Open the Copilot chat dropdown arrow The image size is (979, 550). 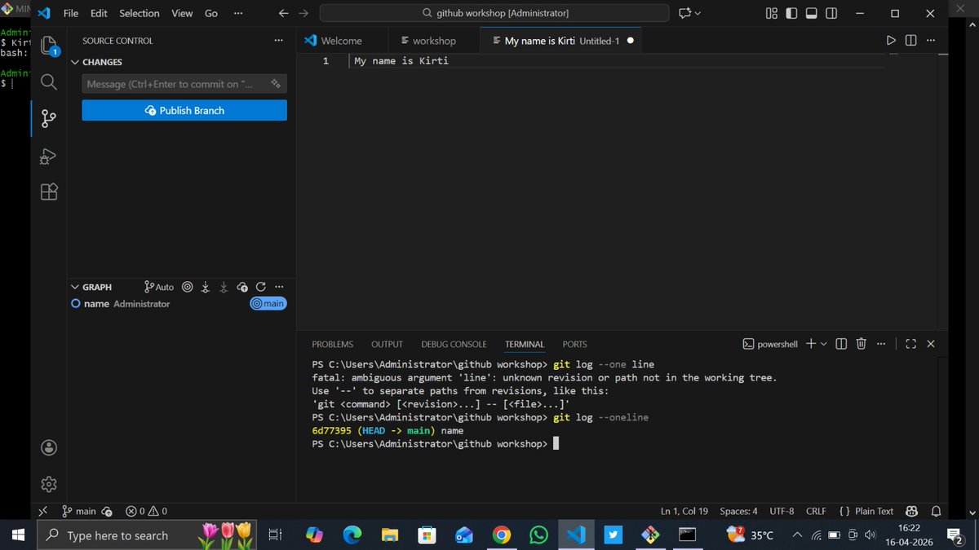click(698, 13)
